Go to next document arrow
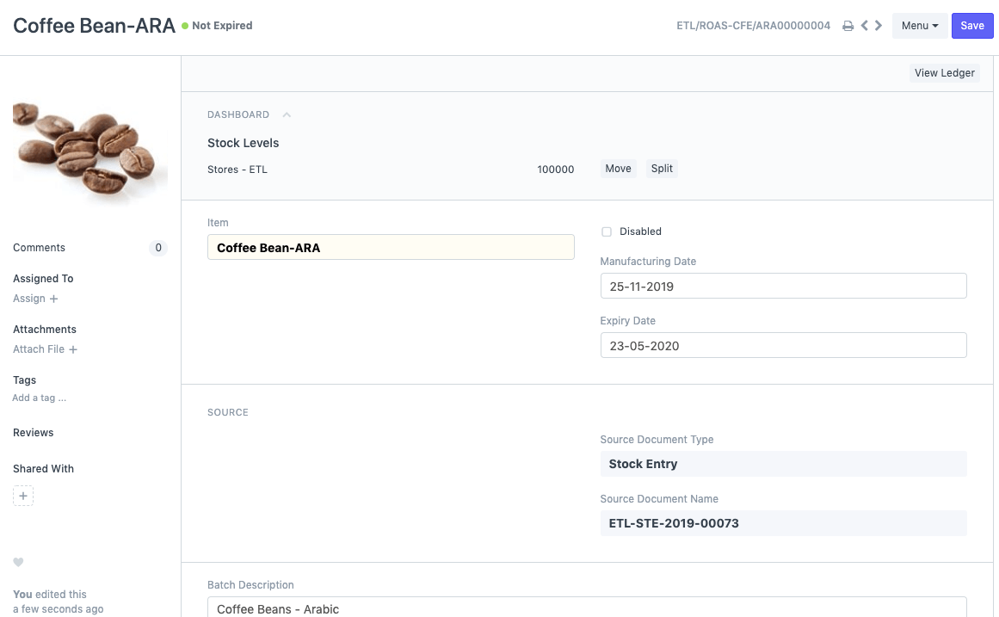The height and width of the screenshot is (617, 999). coord(879,26)
